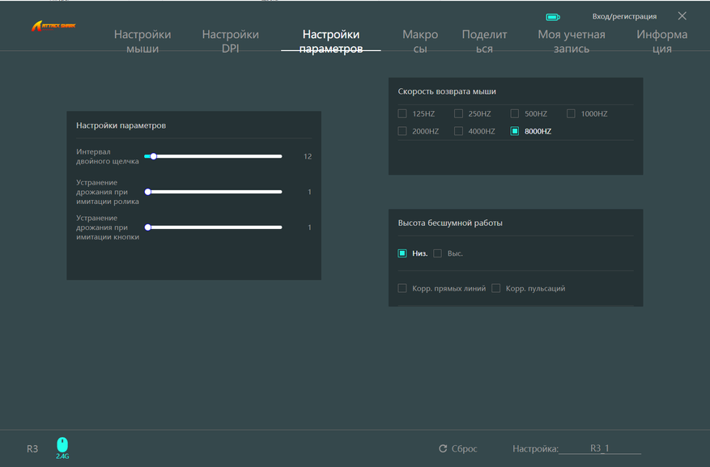Go to the Моя учетная запись tab
This screenshot has width=710, height=467.
pyautogui.click(x=572, y=41)
